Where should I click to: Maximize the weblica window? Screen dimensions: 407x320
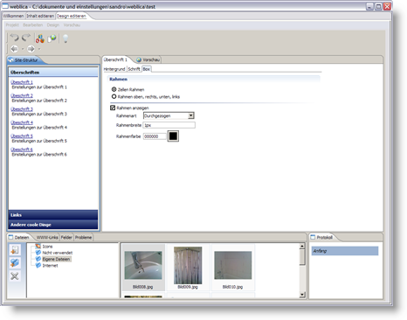(378, 6)
